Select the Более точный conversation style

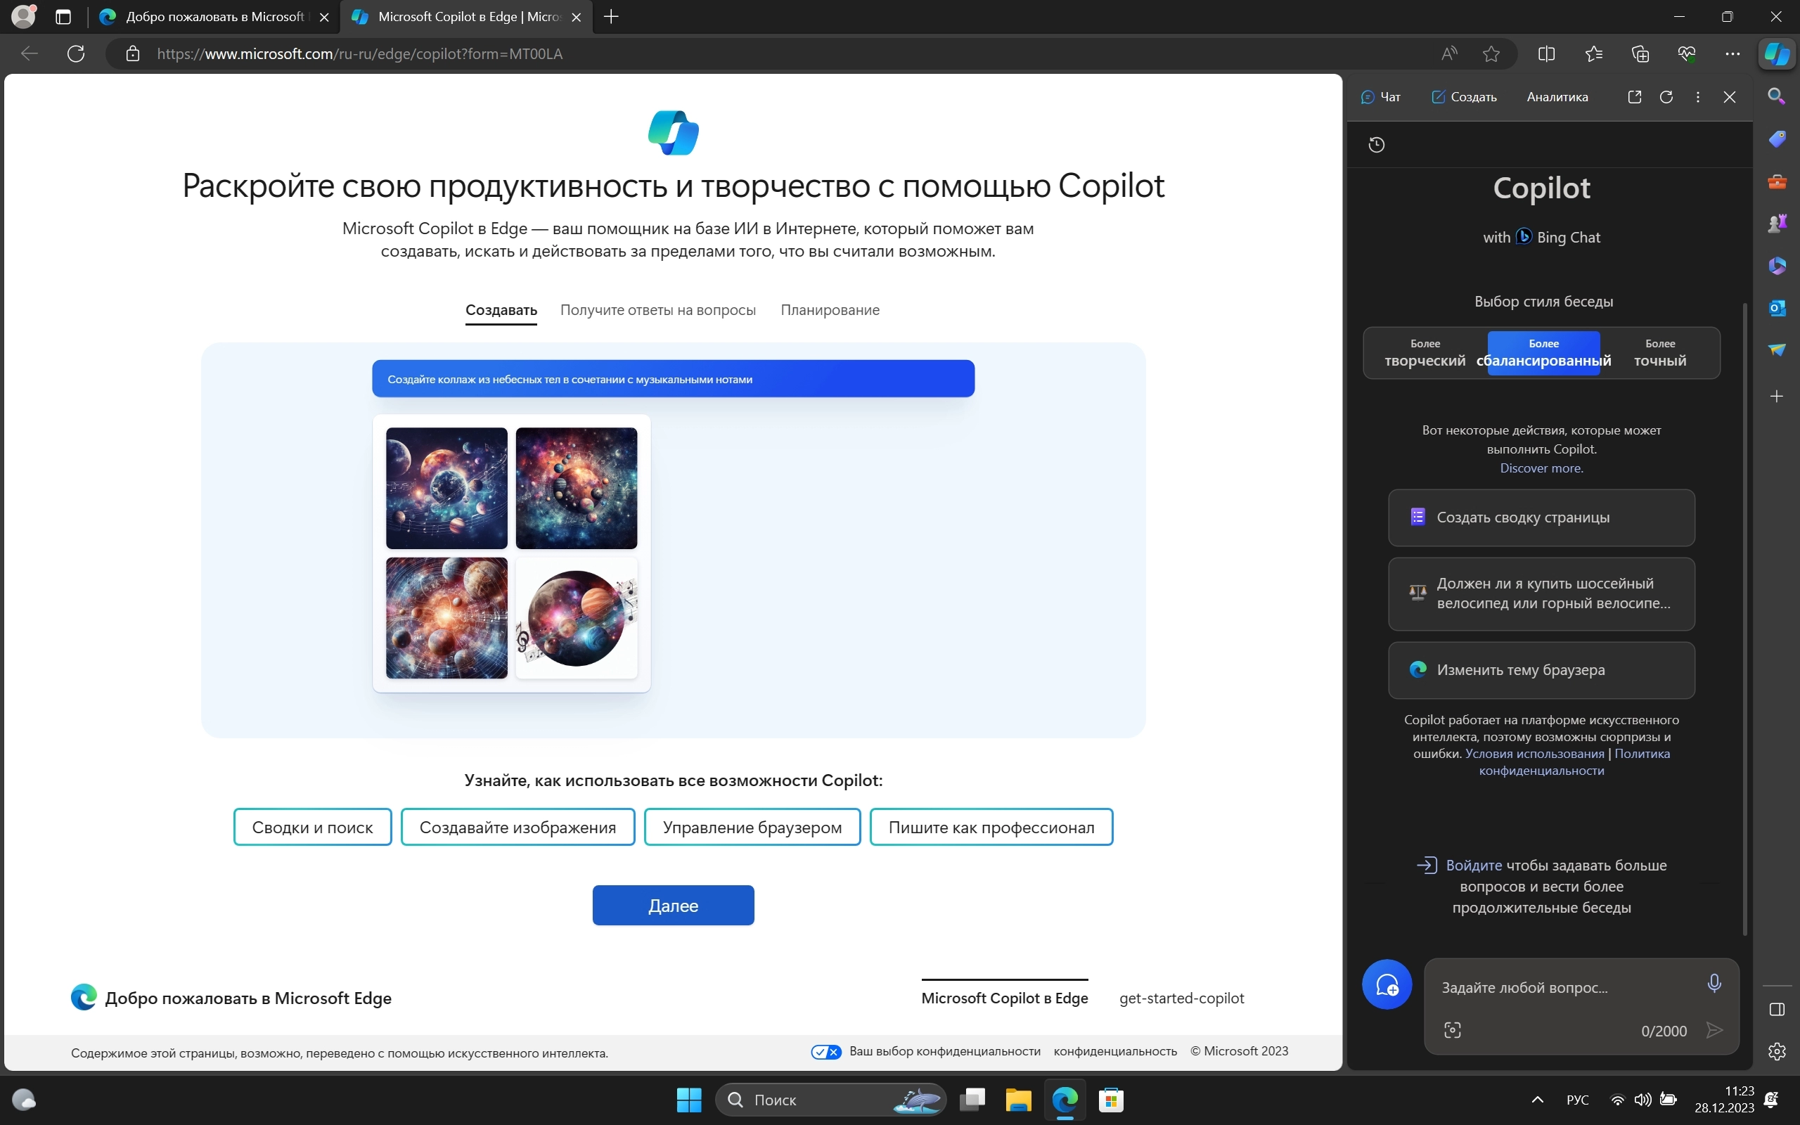(1659, 353)
